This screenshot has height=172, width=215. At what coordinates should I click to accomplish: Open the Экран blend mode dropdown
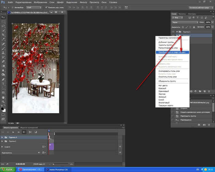click(x=185, y=22)
